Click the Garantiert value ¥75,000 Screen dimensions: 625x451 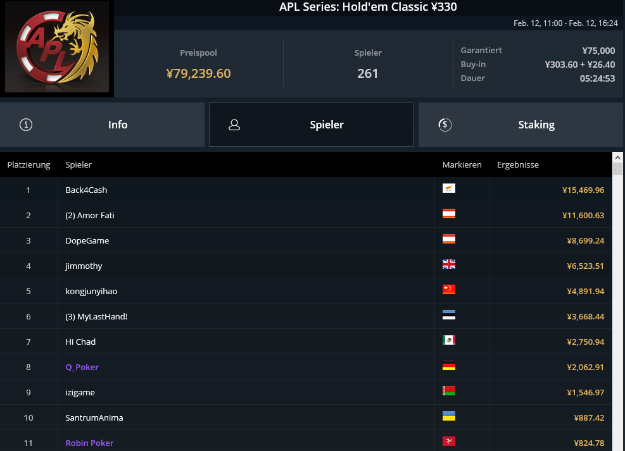[598, 51]
